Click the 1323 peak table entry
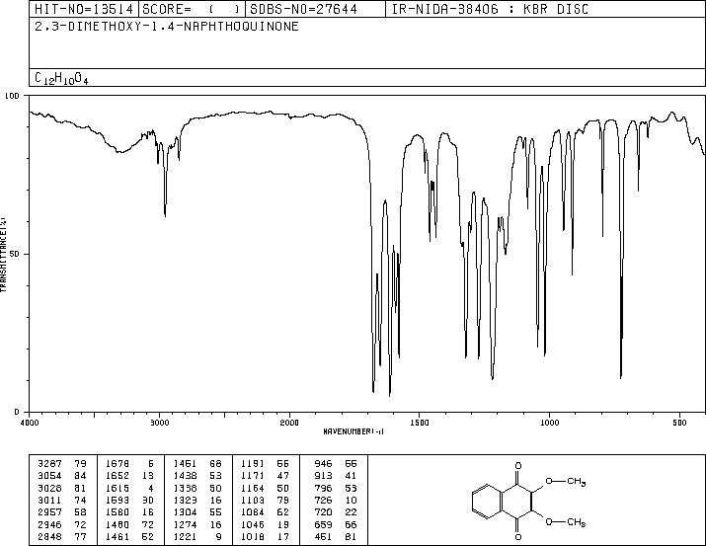The width and height of the screenshot is (706, 546). (185, 500)
